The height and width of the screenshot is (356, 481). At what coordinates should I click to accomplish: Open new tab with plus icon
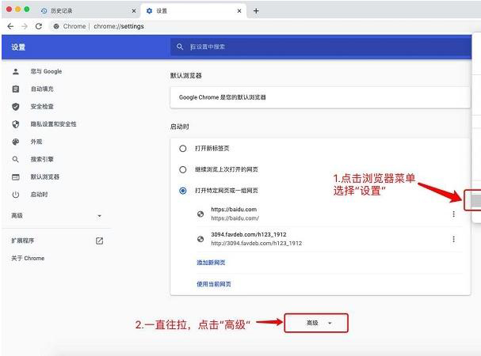point(256,10)
